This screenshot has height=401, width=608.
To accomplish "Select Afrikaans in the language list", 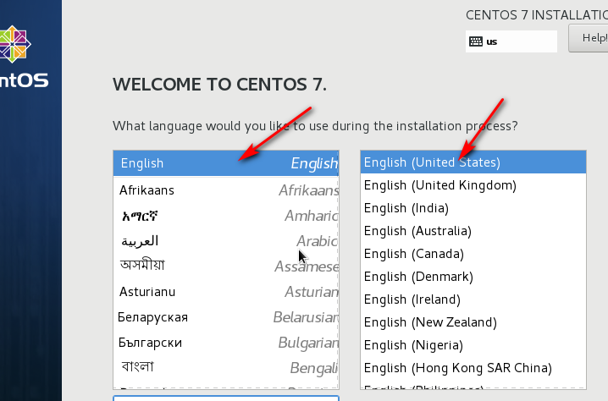I will [x=226, y=190].
